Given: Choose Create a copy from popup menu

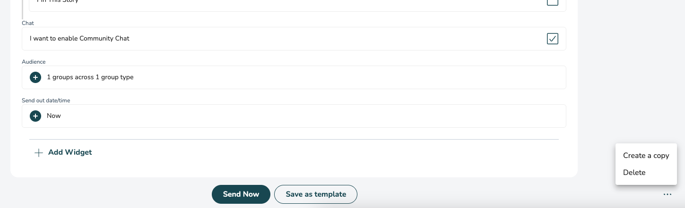Looking at the screenshot, I should click(646, 156).
